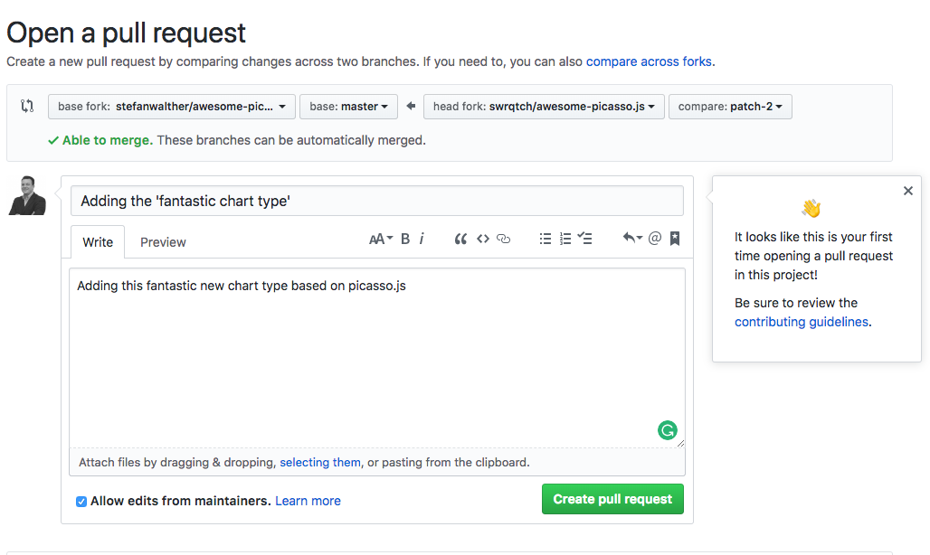
Task: Click into the comment body text area
Action: click(377, 358)
